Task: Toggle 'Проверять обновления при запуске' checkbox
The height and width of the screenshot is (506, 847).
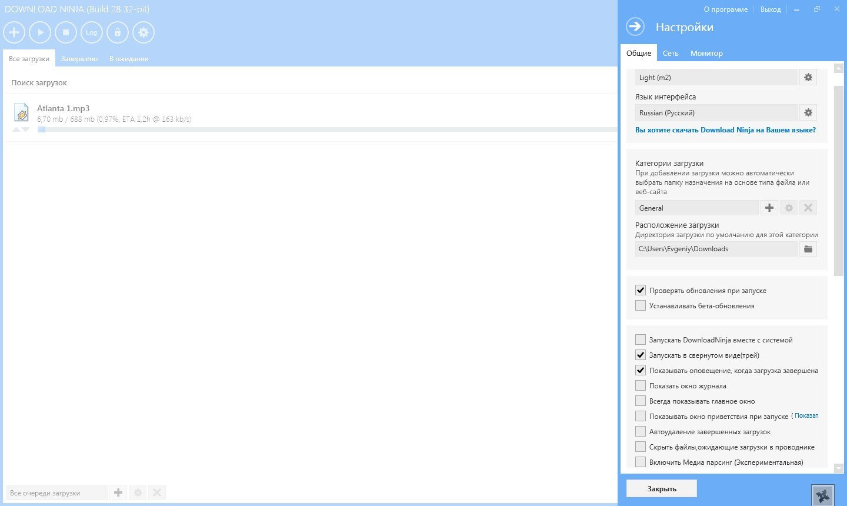Action: coord(641,290)
